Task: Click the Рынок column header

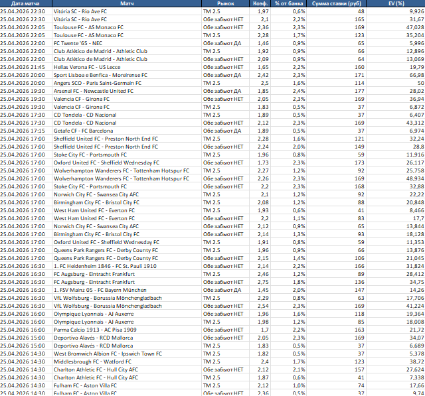Action: click(226, 4)
